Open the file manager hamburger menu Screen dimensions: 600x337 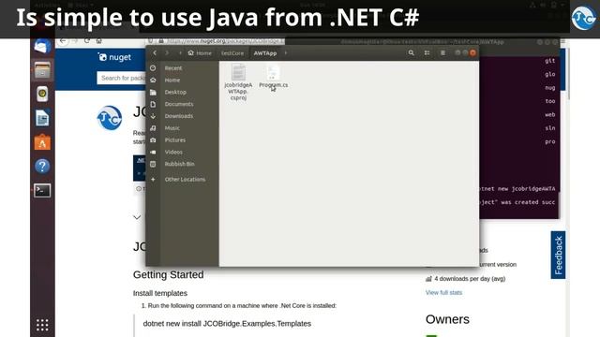pyautogui.click(x=442, y=53)
